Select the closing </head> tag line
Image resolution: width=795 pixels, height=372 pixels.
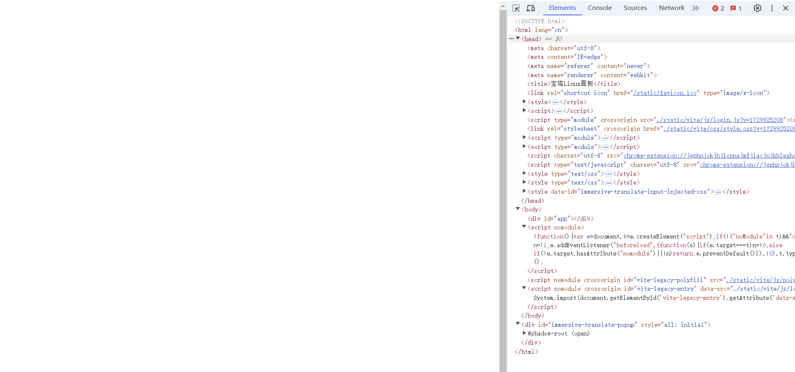(533, 201)
